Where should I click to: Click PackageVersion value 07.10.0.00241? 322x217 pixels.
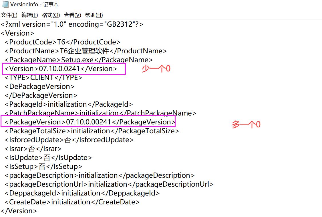tap(89, 122)
